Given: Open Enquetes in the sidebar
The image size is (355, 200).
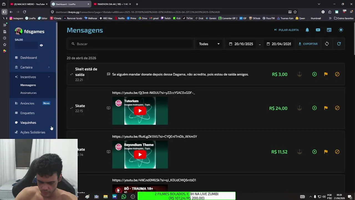Looking at the screenshot, I should 27,113.
